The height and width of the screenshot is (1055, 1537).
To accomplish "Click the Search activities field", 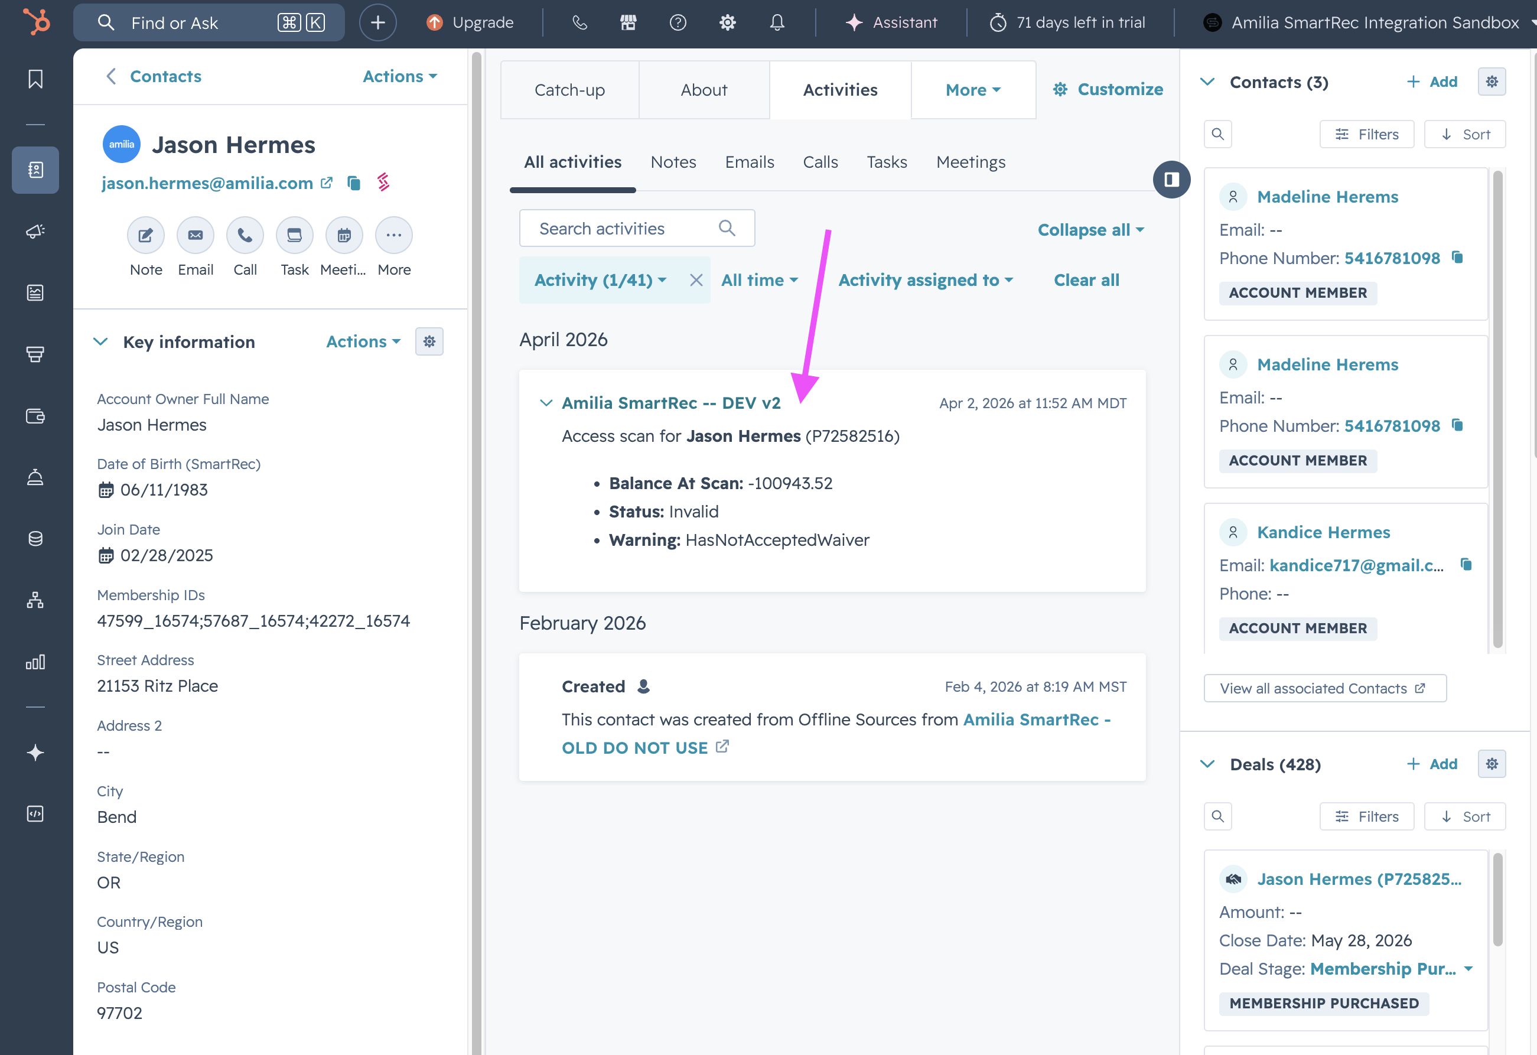I will (637, 228).
